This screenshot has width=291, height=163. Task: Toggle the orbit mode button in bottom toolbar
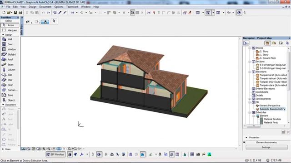(x=99, y=154)
